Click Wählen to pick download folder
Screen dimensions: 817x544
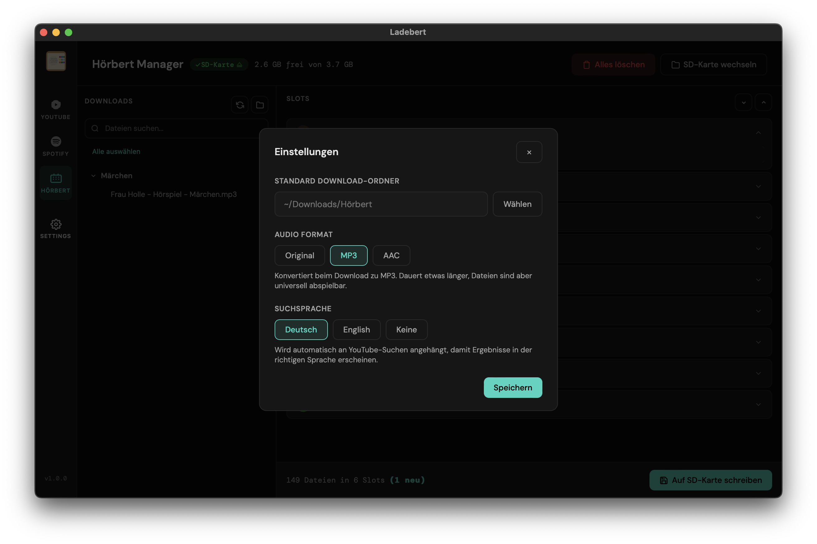tap(517, 204)
